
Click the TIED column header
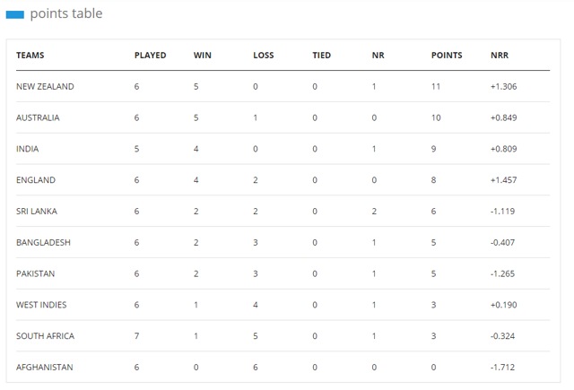coord(321,56)
